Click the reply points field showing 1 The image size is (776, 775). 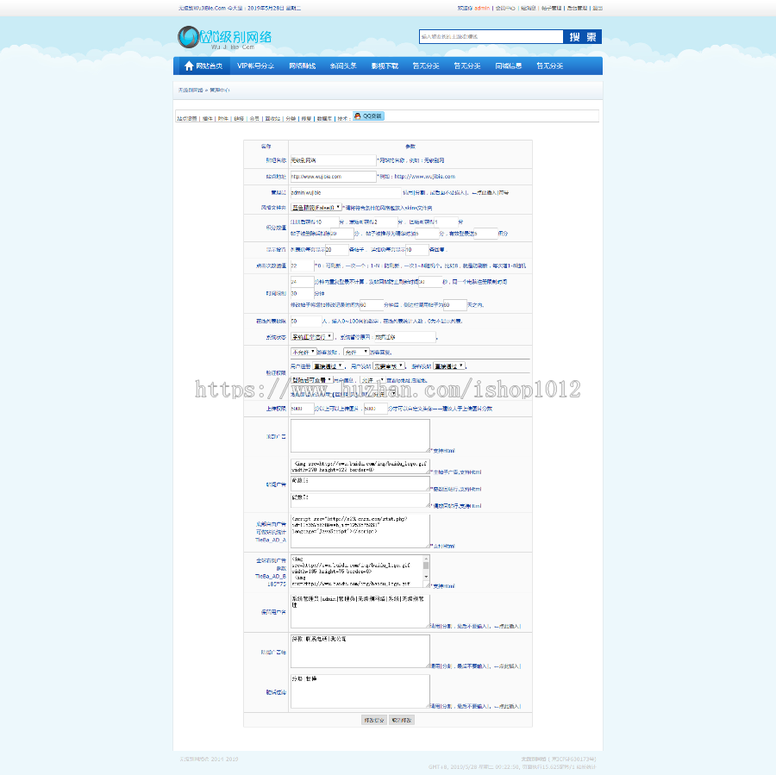pyautogui.click(x=446, y=222)
